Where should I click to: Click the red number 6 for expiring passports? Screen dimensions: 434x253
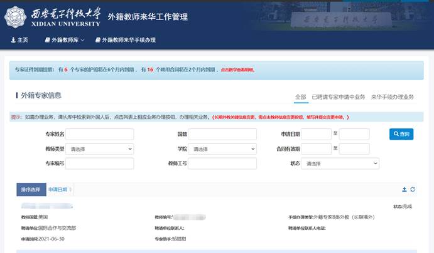65,70
